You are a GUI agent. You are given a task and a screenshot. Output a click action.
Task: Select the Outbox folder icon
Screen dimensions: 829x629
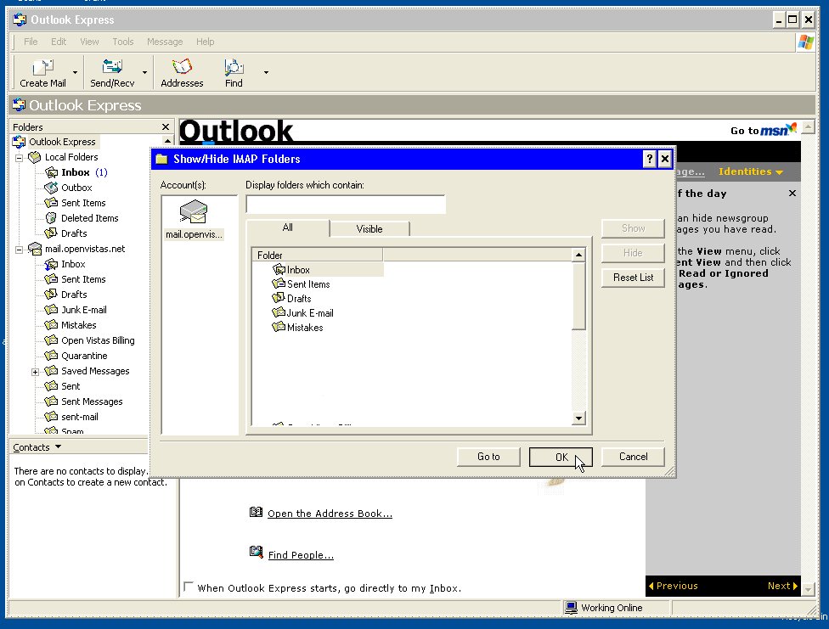click(51, 188)
